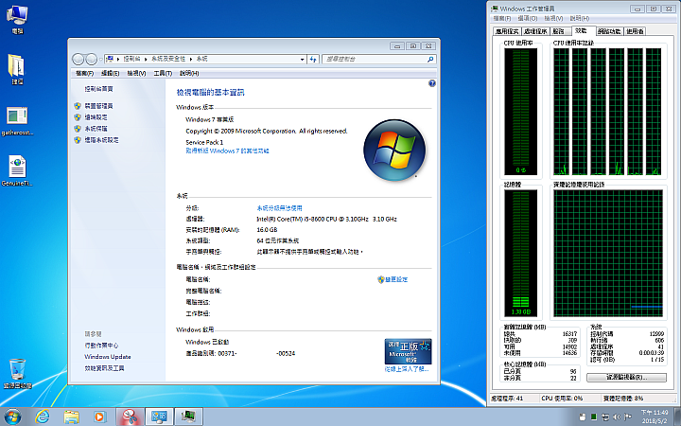Switch to the 使用者 tab in Task Manager

tap(635, 31)
